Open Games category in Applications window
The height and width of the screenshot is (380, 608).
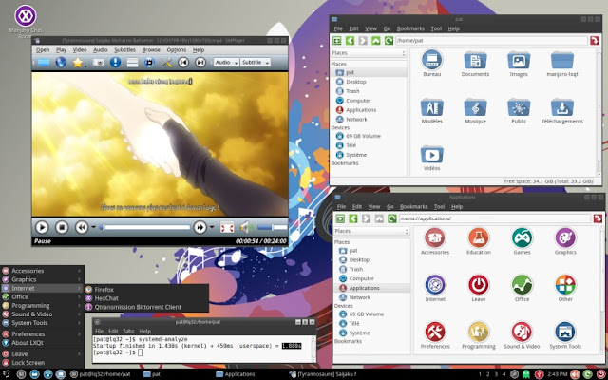click(x=522, y=241)
